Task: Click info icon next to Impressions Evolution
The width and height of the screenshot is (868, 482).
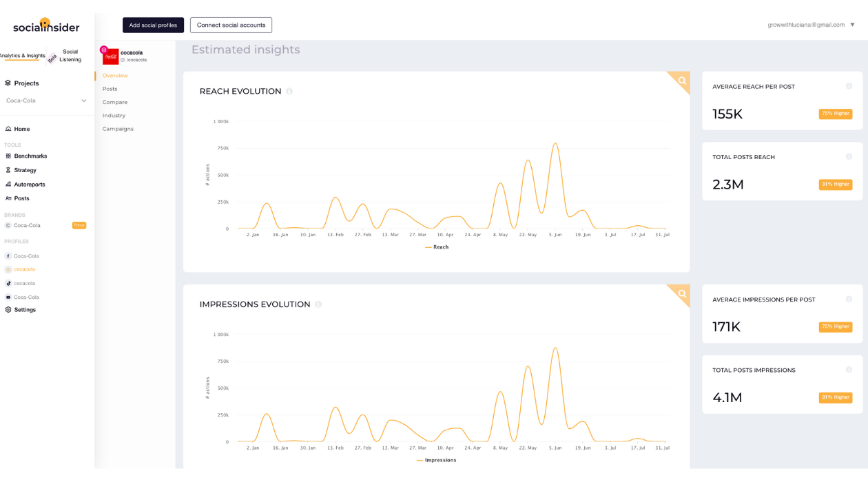Action: 318,304
